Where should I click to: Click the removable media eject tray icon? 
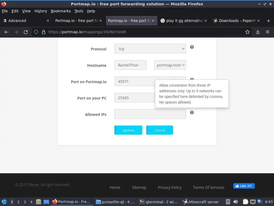[x=228, y=202]
